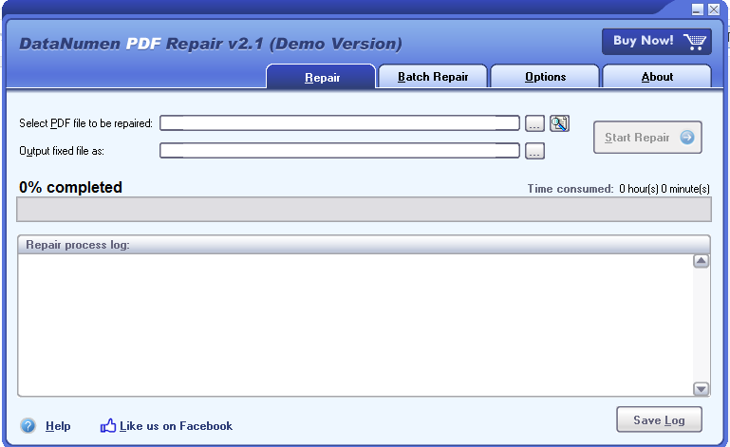The width and height of the screenshot is (730, 447).
Task: Click the Facebook thumbs-up icon
Action: coord(108,425)
